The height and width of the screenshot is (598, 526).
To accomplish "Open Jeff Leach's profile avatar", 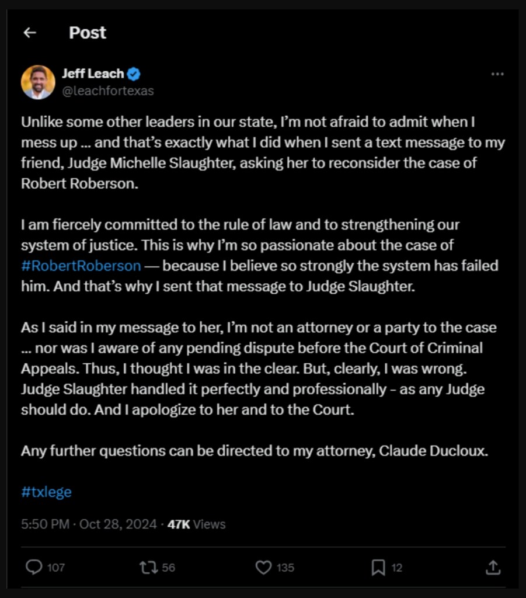I will point(38,82).
